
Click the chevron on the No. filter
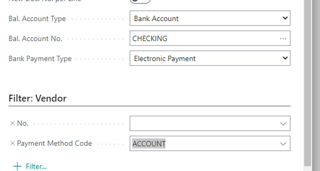click(283, 123)
